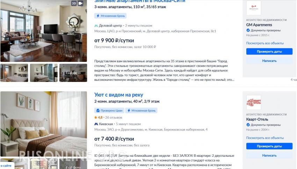Click the Проверено Циан badge

click(109, 110)
